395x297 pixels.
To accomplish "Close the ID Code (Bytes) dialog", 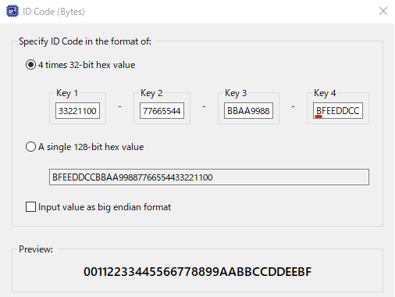I will (383, 11).
